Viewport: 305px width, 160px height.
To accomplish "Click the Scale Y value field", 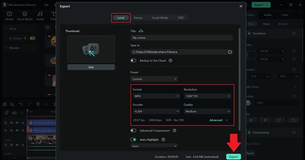I will click(x=271, y=59).
